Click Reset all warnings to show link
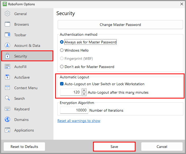The height and width of the screenshot is (154, 186). (79, 121)
